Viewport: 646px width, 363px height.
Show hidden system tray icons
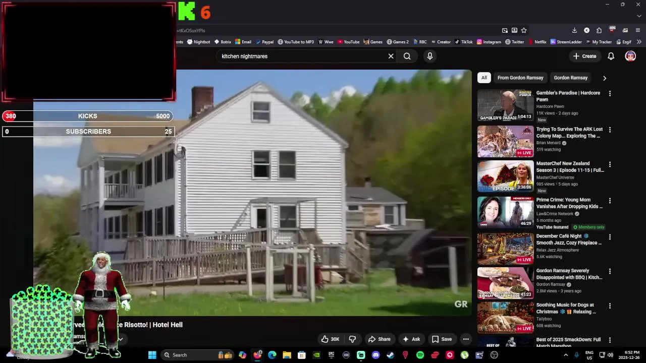566,355
